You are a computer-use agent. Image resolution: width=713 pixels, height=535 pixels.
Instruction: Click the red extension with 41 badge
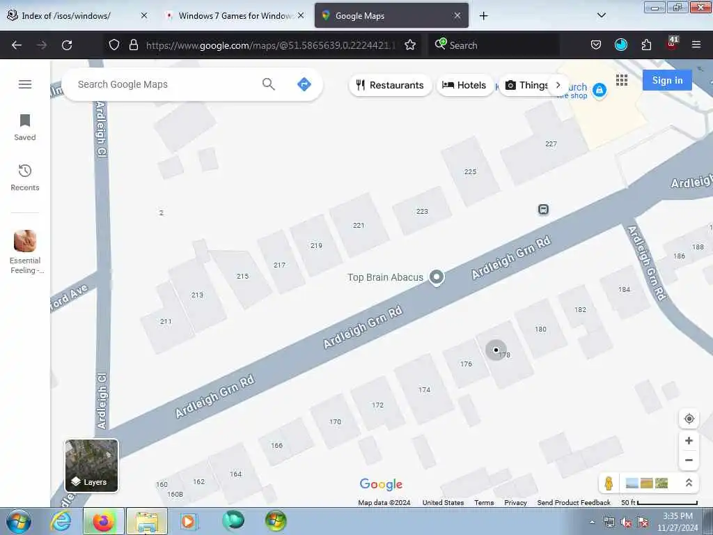[672, 44]
